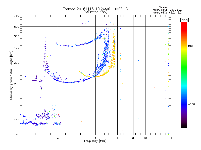Select the 'mean, sd,X: 98.2, 19.2' line
Screen dimensions: 201x150
(x=167, y=12)
